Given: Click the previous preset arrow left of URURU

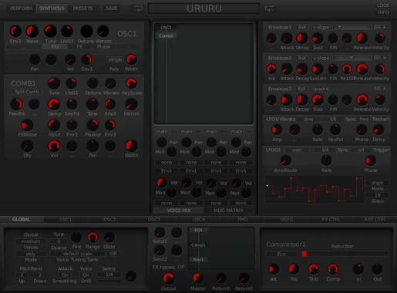Looking at the screenshot, I should click(x=138, y=8).
